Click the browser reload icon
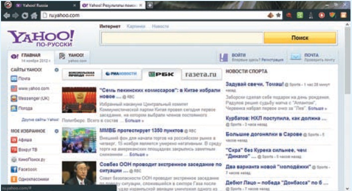Image resolution: width=352 pixels, height=191 pixels. coord(25,15)
